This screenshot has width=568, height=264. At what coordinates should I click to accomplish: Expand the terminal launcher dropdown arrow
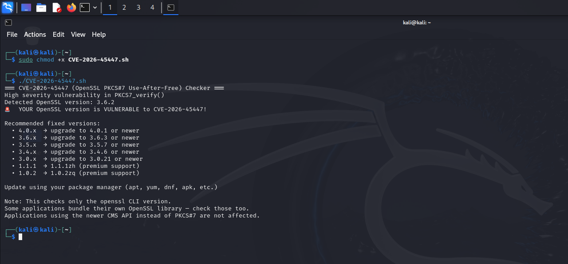click(95, 8)
